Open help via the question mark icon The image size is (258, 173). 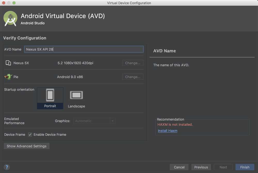click(7, 167)
